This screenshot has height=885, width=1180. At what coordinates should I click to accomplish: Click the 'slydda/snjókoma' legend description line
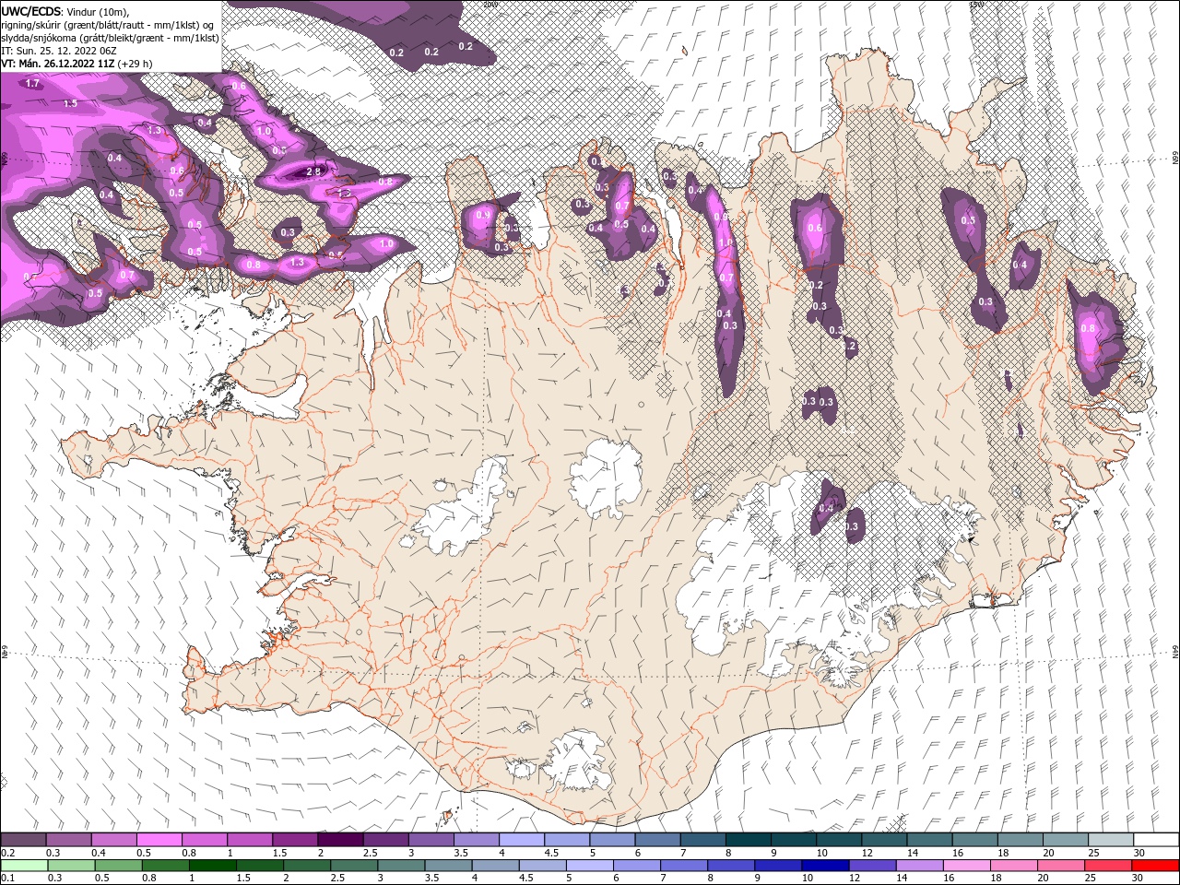110,38
